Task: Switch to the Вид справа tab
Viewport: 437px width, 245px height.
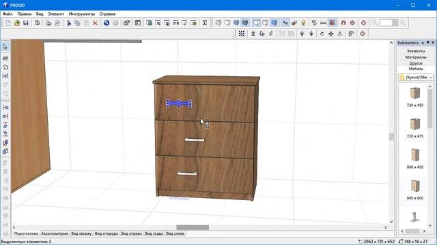Action: [x=132, y=233]
